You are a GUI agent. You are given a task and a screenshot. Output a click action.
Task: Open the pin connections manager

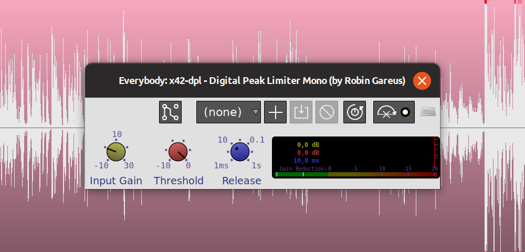click(170, 112)
